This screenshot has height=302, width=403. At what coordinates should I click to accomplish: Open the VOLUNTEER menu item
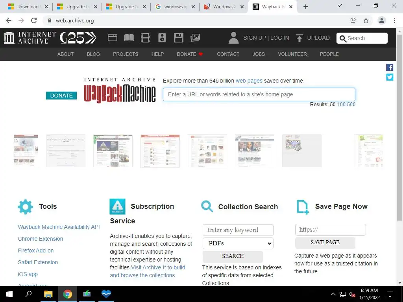[292, 54]
